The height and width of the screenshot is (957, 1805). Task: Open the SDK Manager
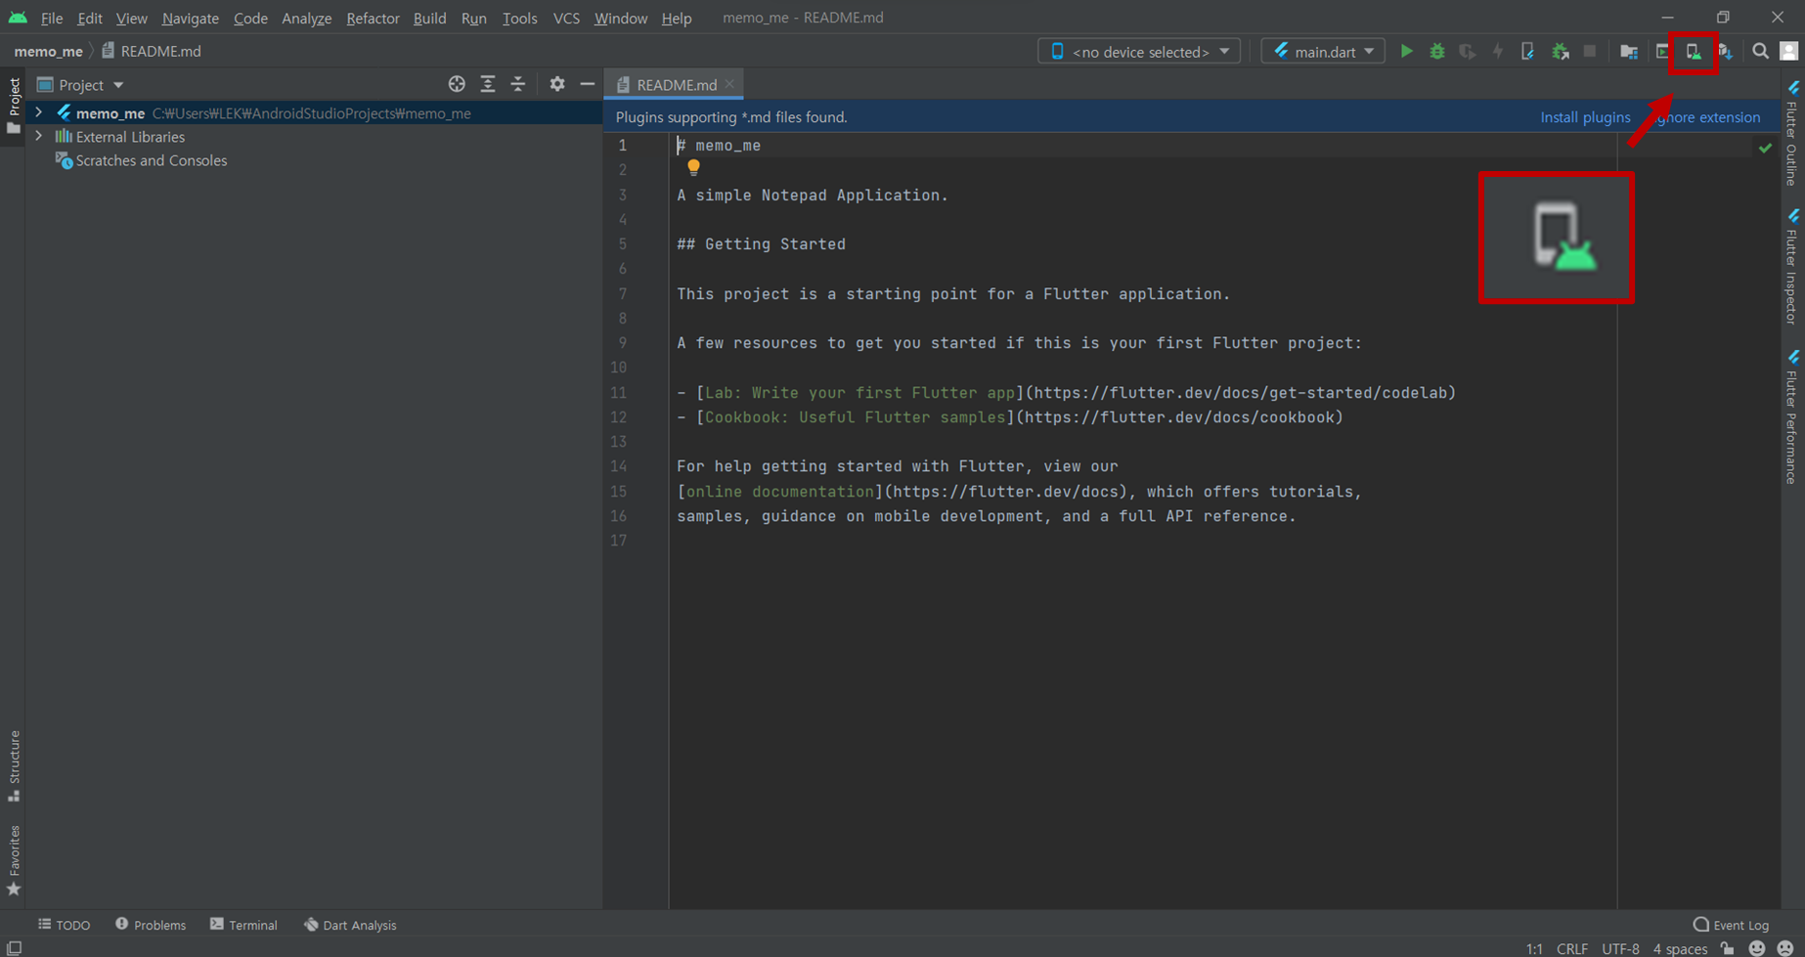coord(1725,51)
